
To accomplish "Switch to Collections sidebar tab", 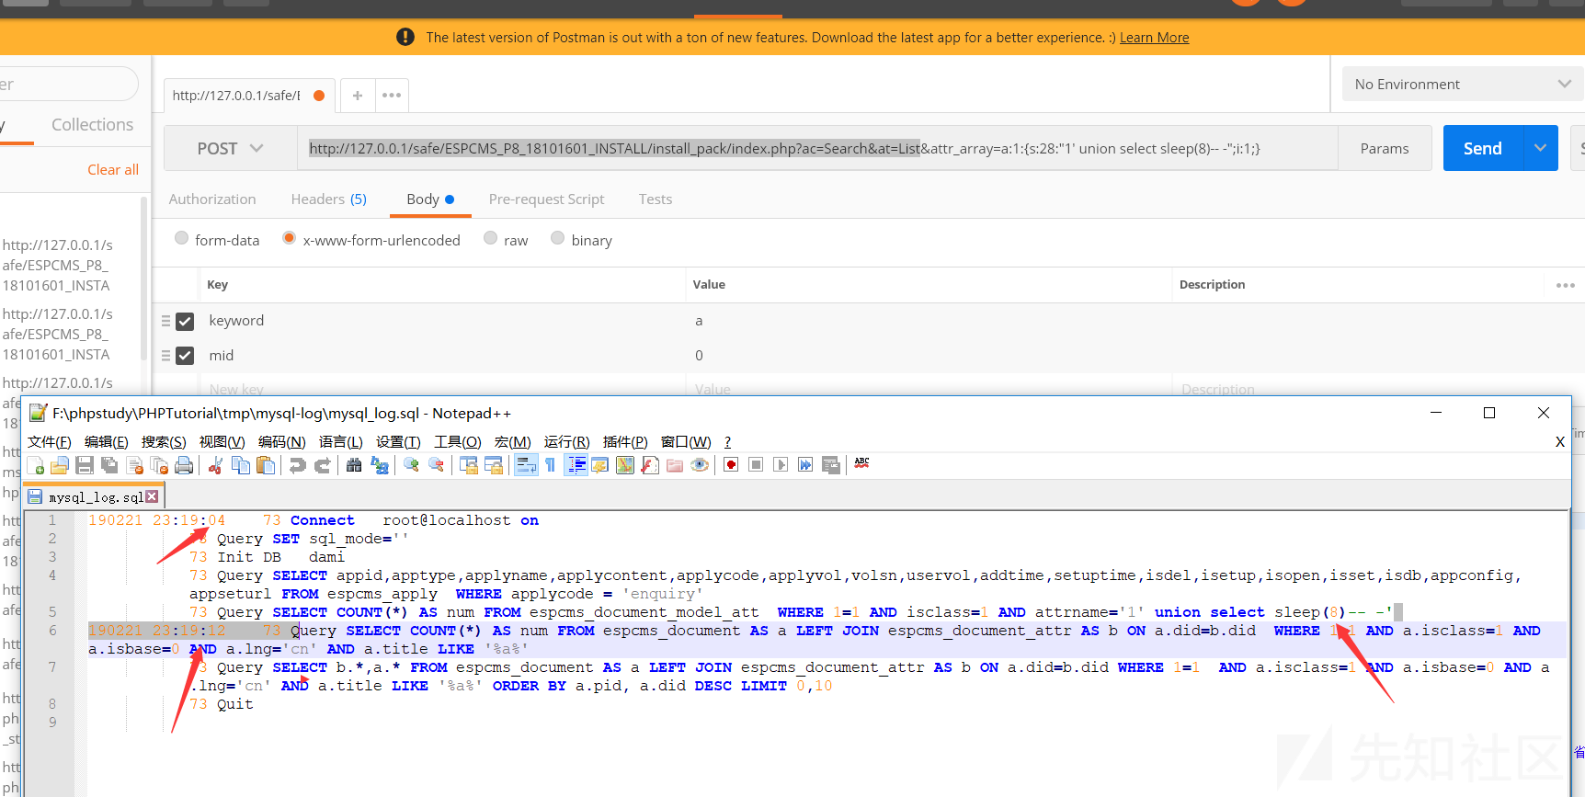I will click(x=92, y=125).
